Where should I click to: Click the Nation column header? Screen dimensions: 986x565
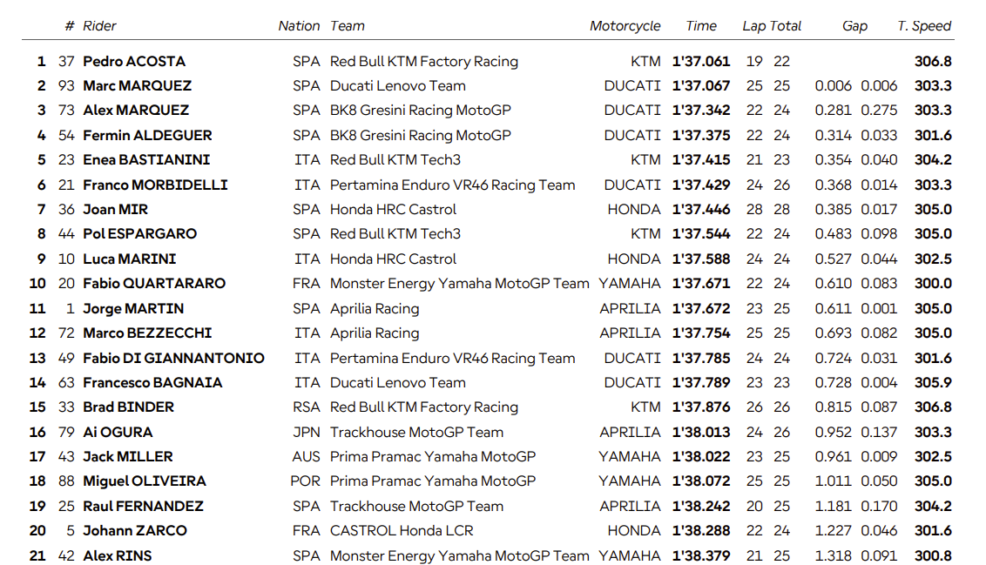(299, 26)
